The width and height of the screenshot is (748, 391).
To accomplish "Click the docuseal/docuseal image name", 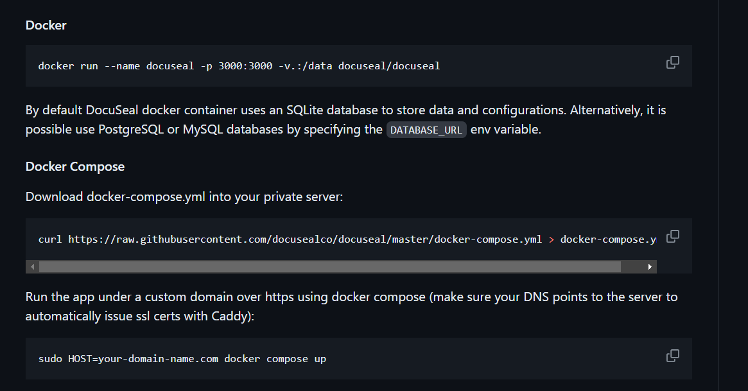I will coord(389,65).
